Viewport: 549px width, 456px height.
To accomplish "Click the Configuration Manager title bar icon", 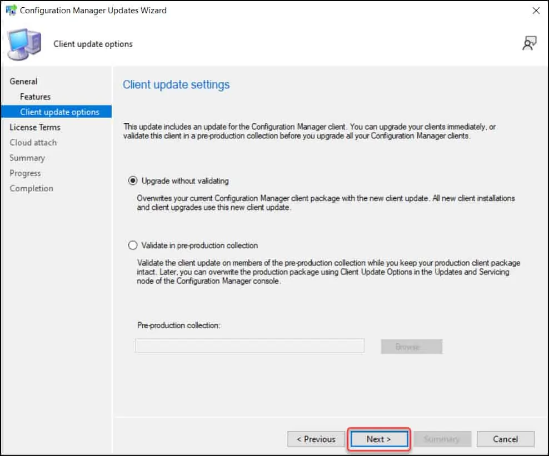I will pos(11,10).
